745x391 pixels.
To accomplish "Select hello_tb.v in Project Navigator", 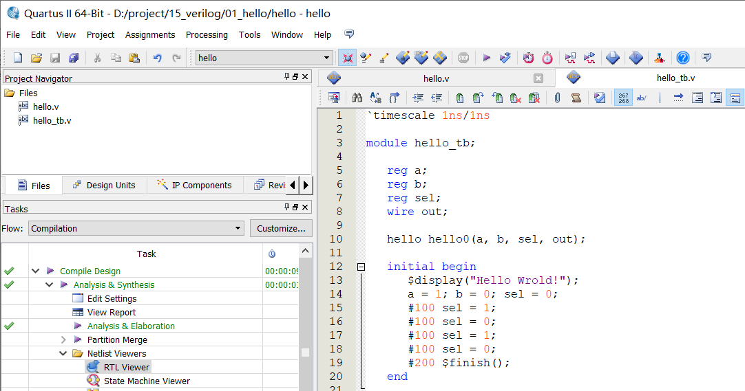I will 52,120.
